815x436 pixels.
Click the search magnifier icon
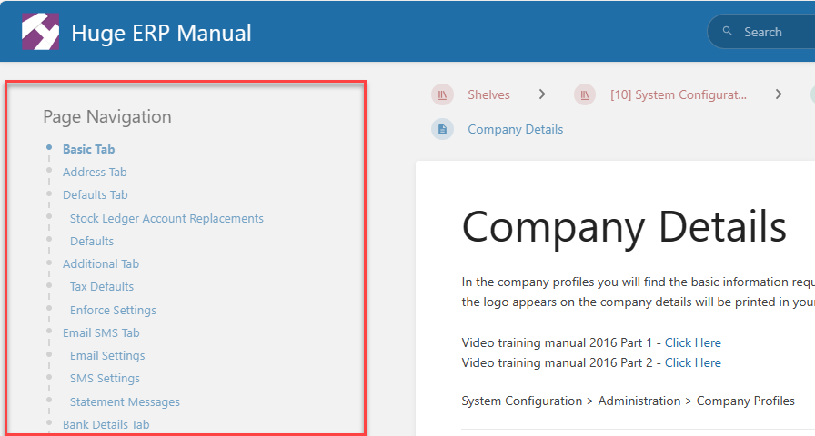[728, 32]
